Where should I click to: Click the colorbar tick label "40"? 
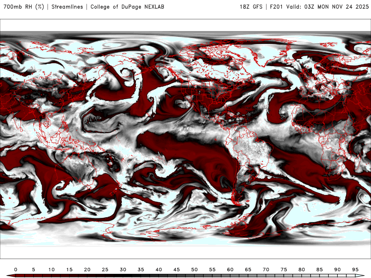point(159,270)
